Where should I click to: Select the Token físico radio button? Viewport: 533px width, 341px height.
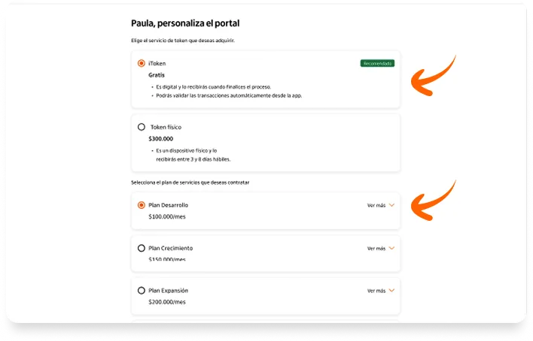click(x=141, y=127)
